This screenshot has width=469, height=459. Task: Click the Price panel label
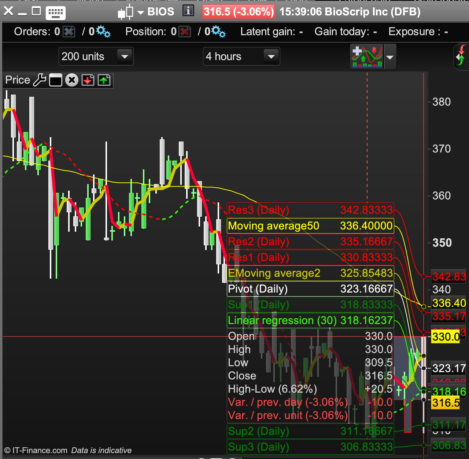[x=18, y=80]
